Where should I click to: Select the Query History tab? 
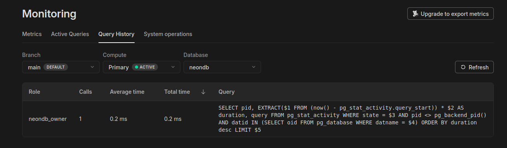(x=116, y=34)
